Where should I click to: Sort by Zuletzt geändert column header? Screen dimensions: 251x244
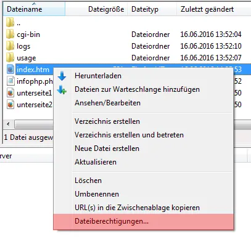[214, 9]
